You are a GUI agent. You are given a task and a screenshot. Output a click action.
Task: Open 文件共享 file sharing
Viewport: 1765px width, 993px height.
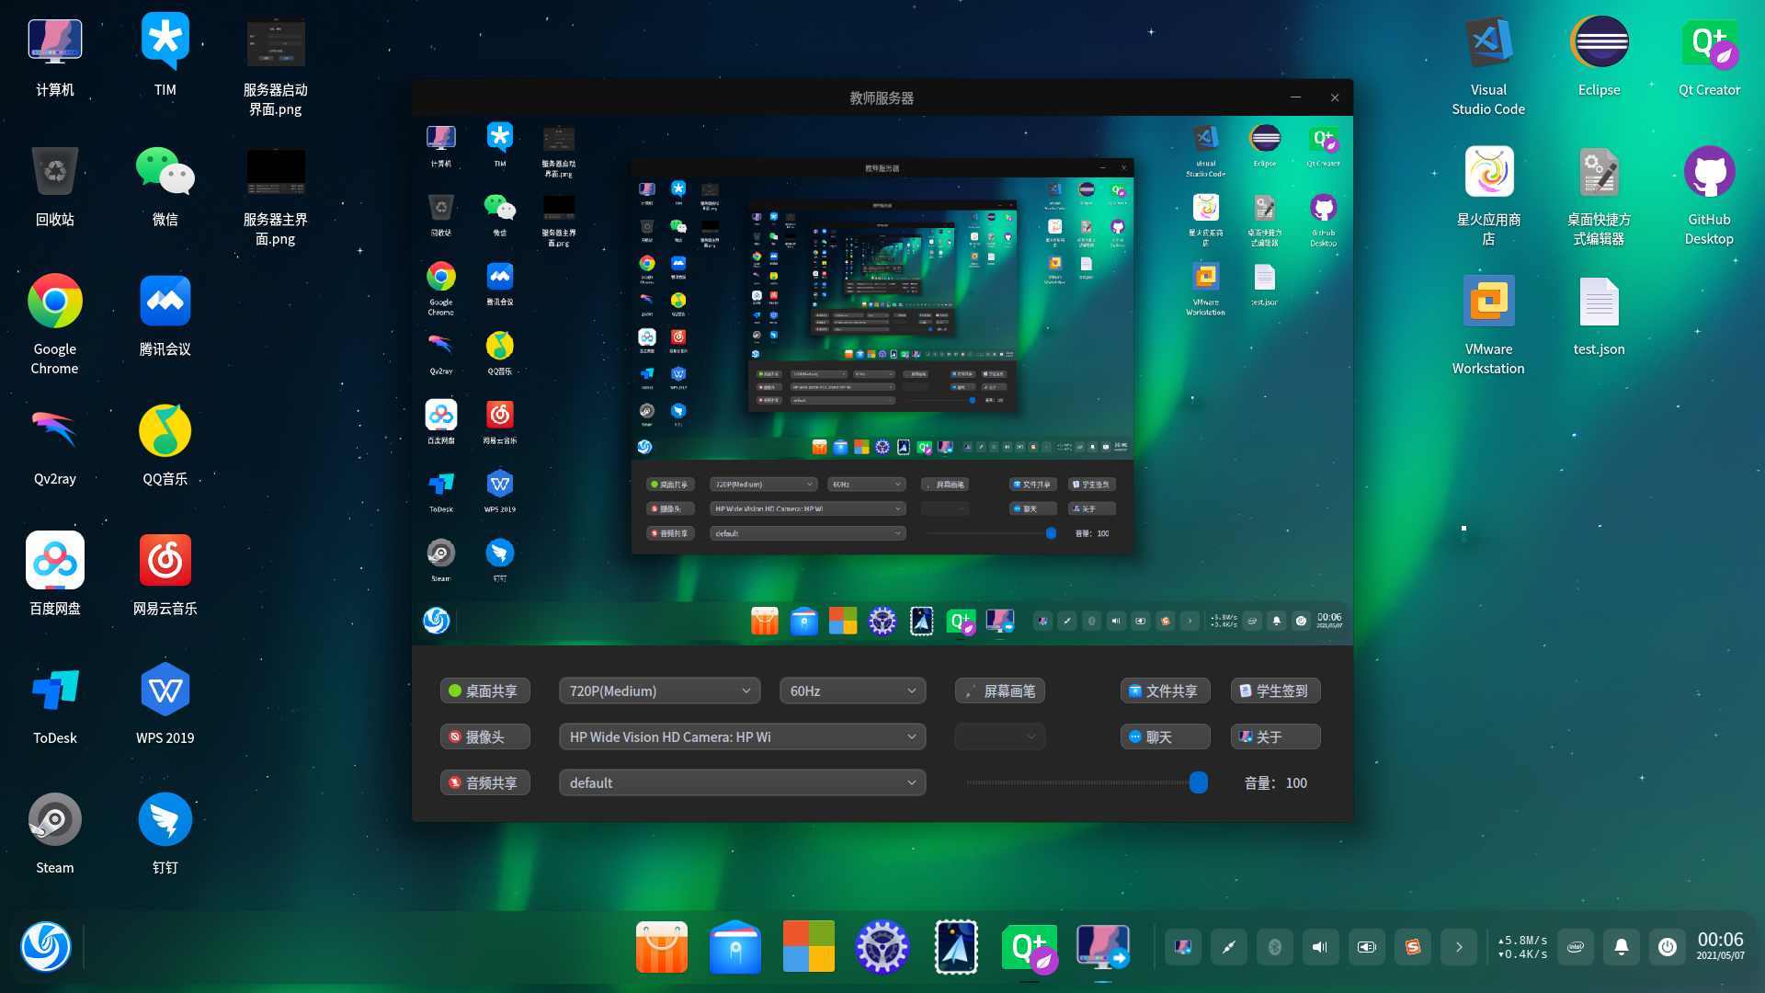pyautogui.click(x=1165, y=691)
